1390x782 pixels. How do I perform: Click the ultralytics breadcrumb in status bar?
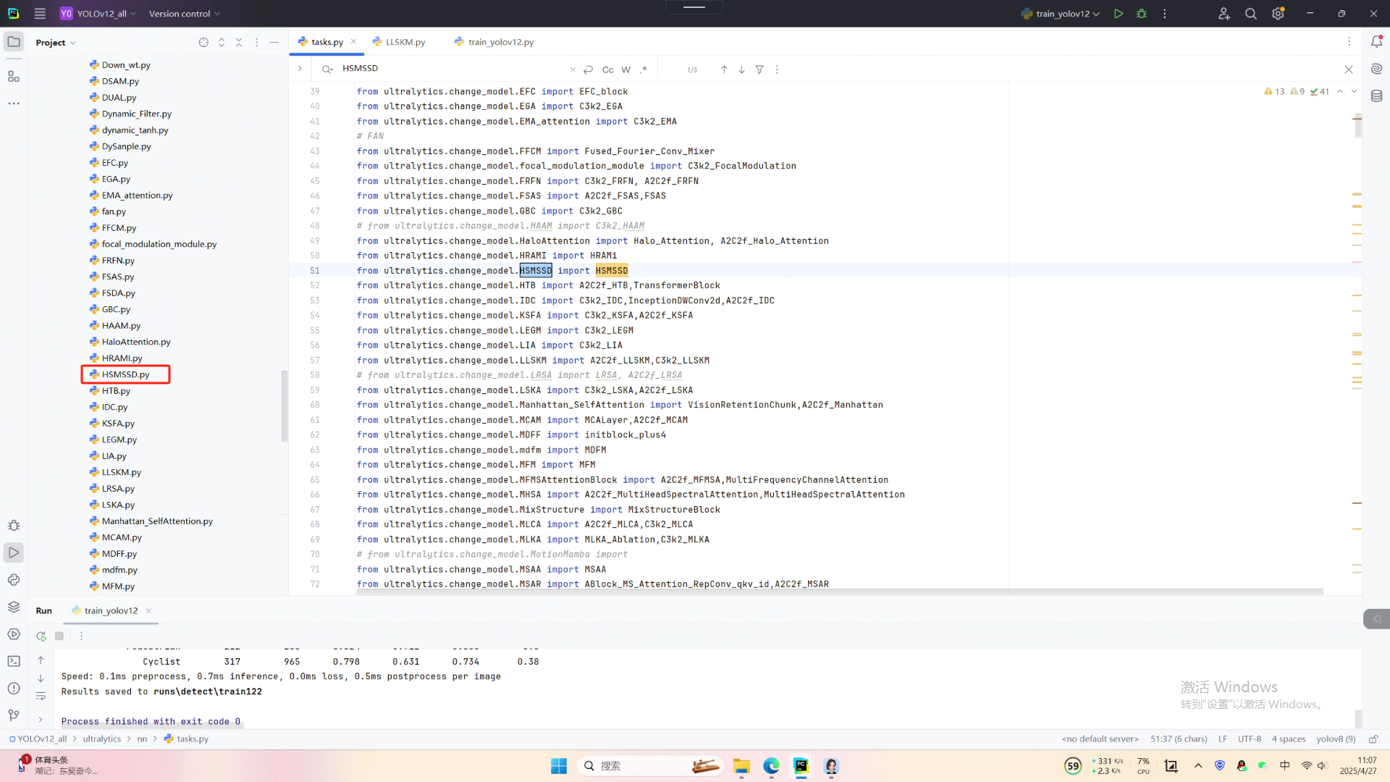click(101, 739)
